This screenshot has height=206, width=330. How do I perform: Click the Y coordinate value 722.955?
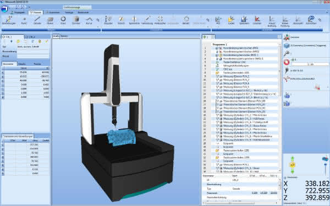tap(317, 191)
